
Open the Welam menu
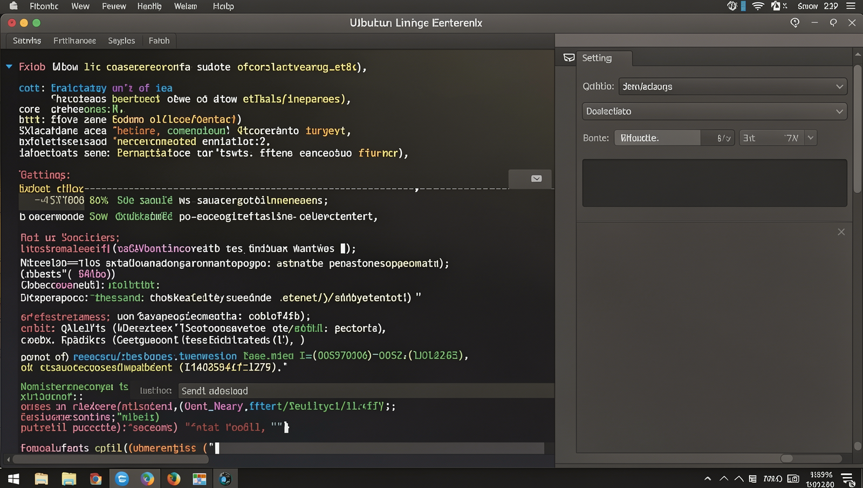click(x=186, y=6)
